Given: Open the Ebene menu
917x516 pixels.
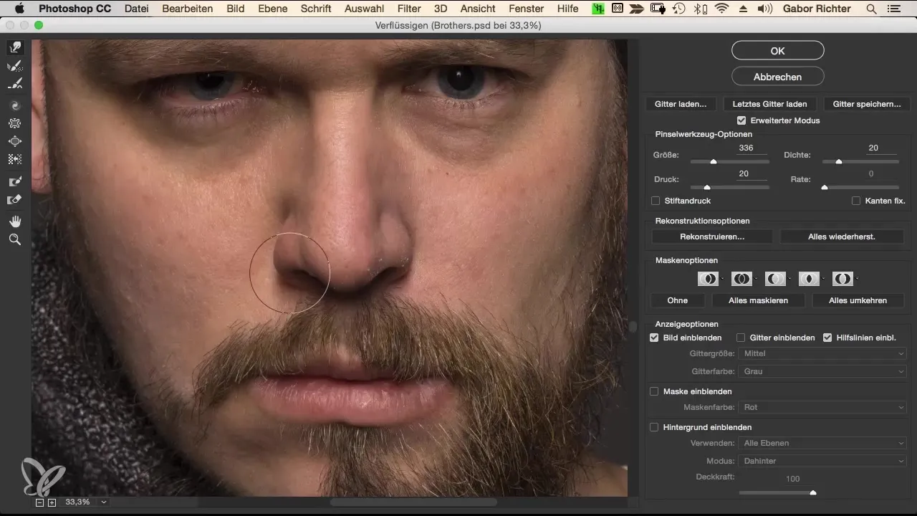Looking at the screenshot, I should [x=273, y=9].
